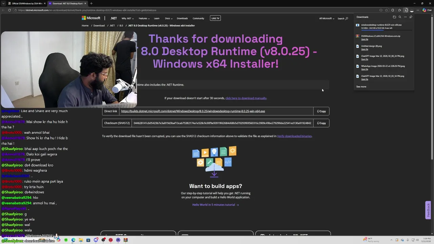434x244 pixels.
Task: Click 'click here to download manually' link
Action: 246,98
